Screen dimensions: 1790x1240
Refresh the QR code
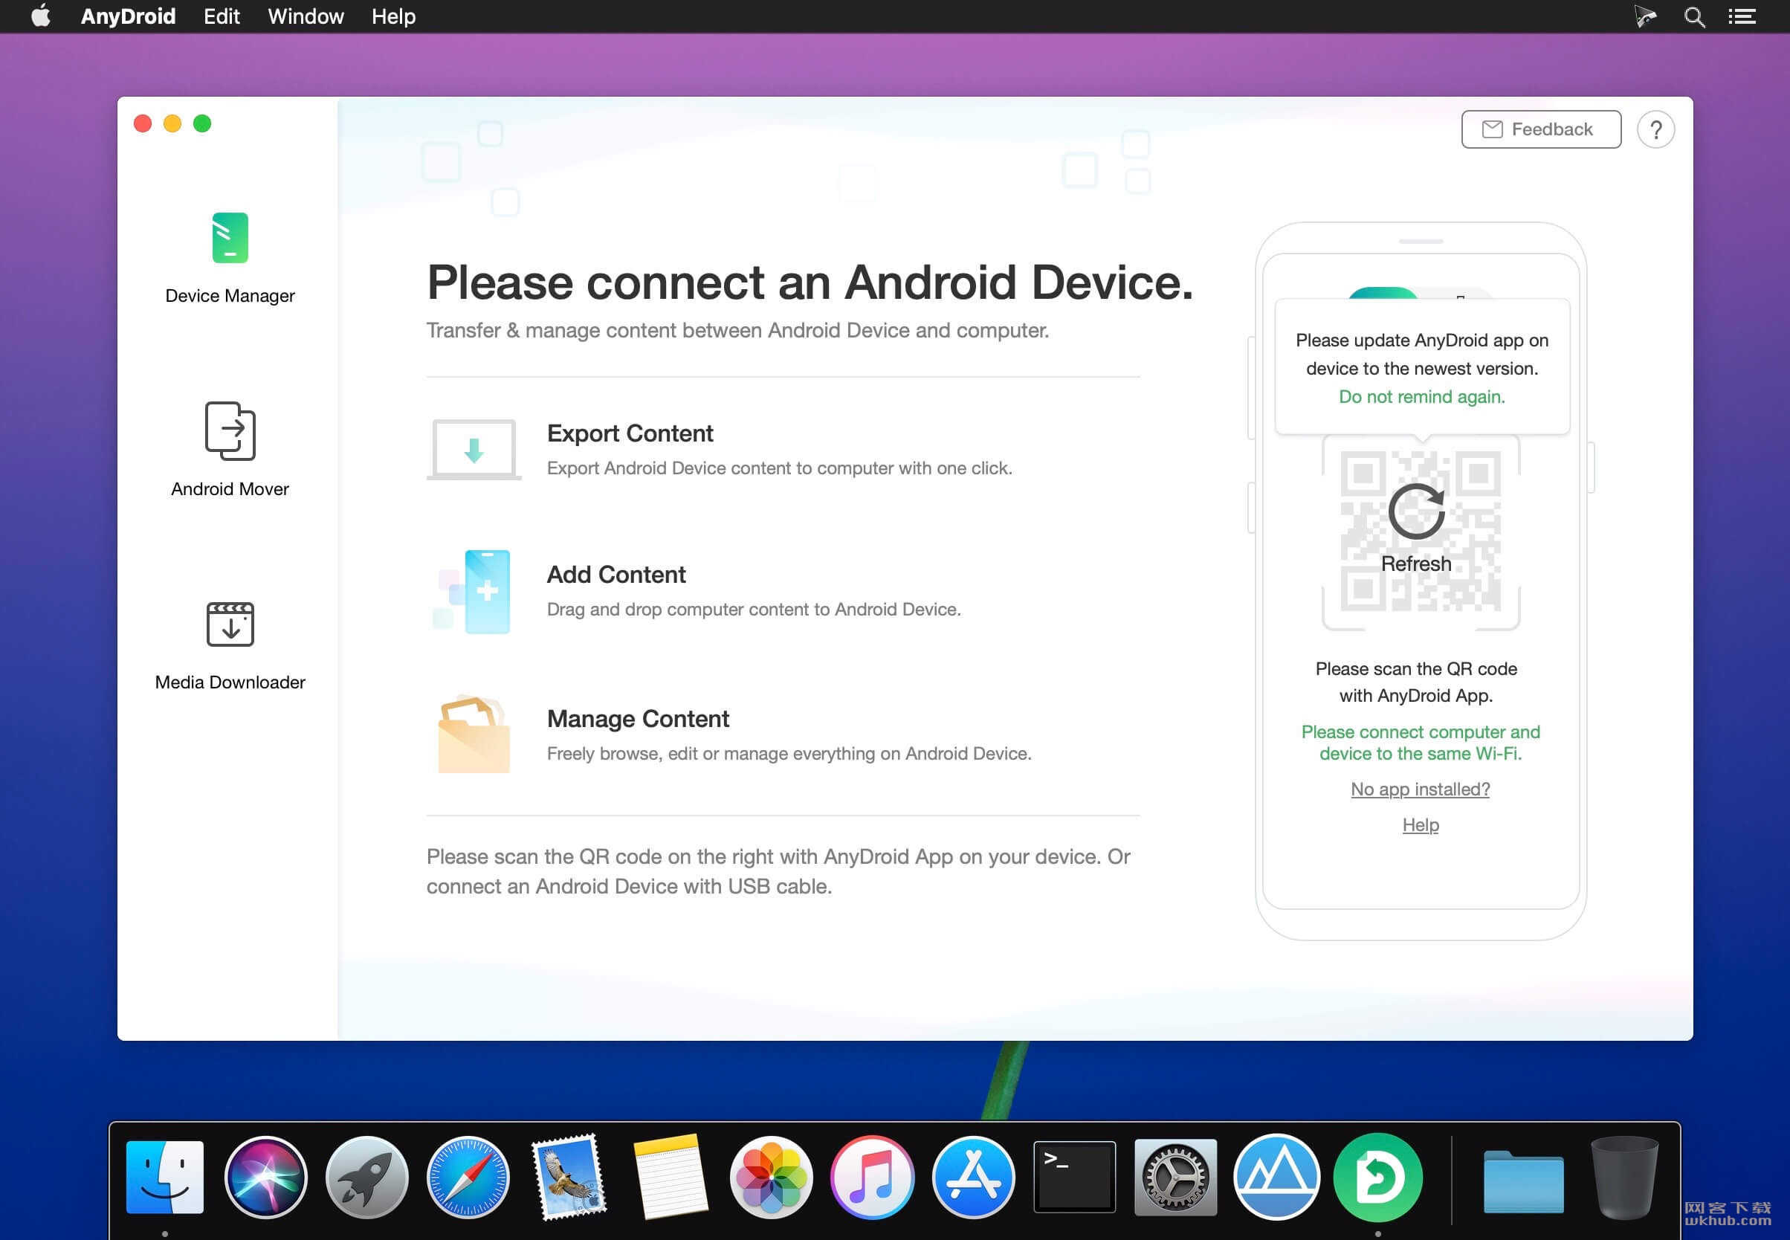1416,529
